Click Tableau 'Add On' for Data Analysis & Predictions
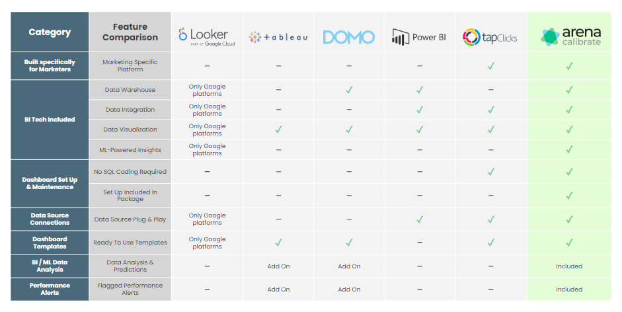This screenshot has width=622, height=312. coord(278,266)
